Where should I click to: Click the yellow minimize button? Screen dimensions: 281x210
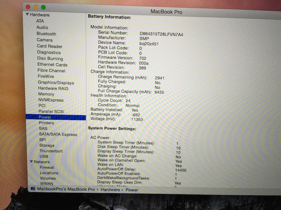tap(36, 7)
